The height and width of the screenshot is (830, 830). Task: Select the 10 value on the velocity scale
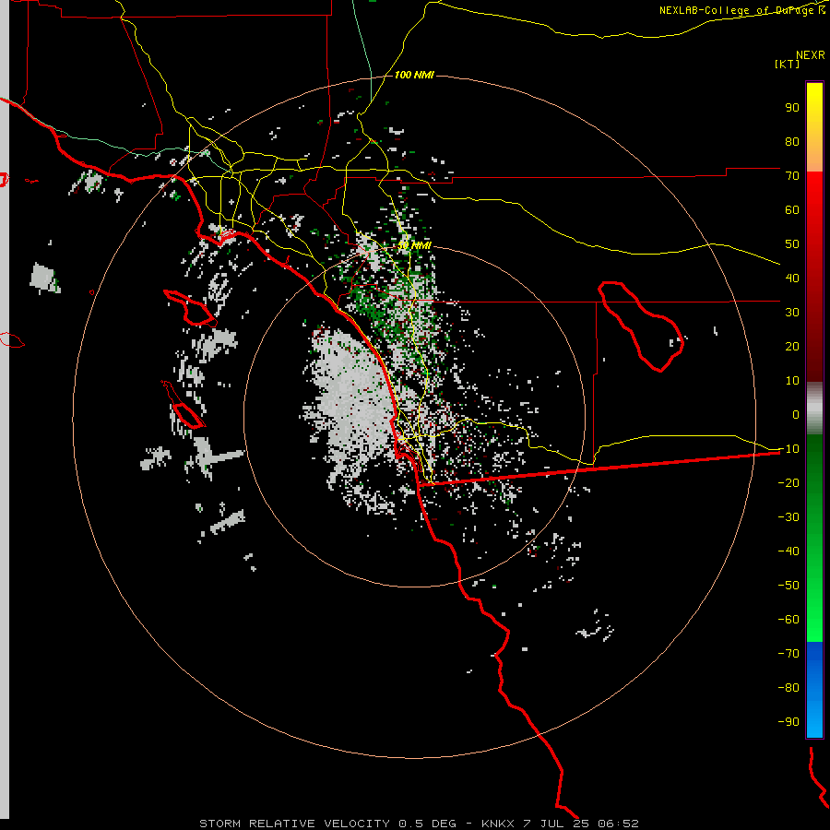[792, 381]
